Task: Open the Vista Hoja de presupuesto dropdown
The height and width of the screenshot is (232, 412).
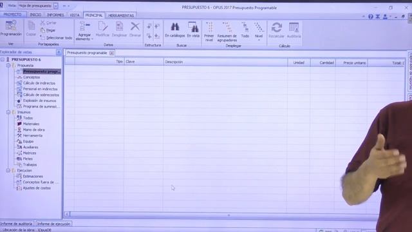Action: tap(56, 6)
